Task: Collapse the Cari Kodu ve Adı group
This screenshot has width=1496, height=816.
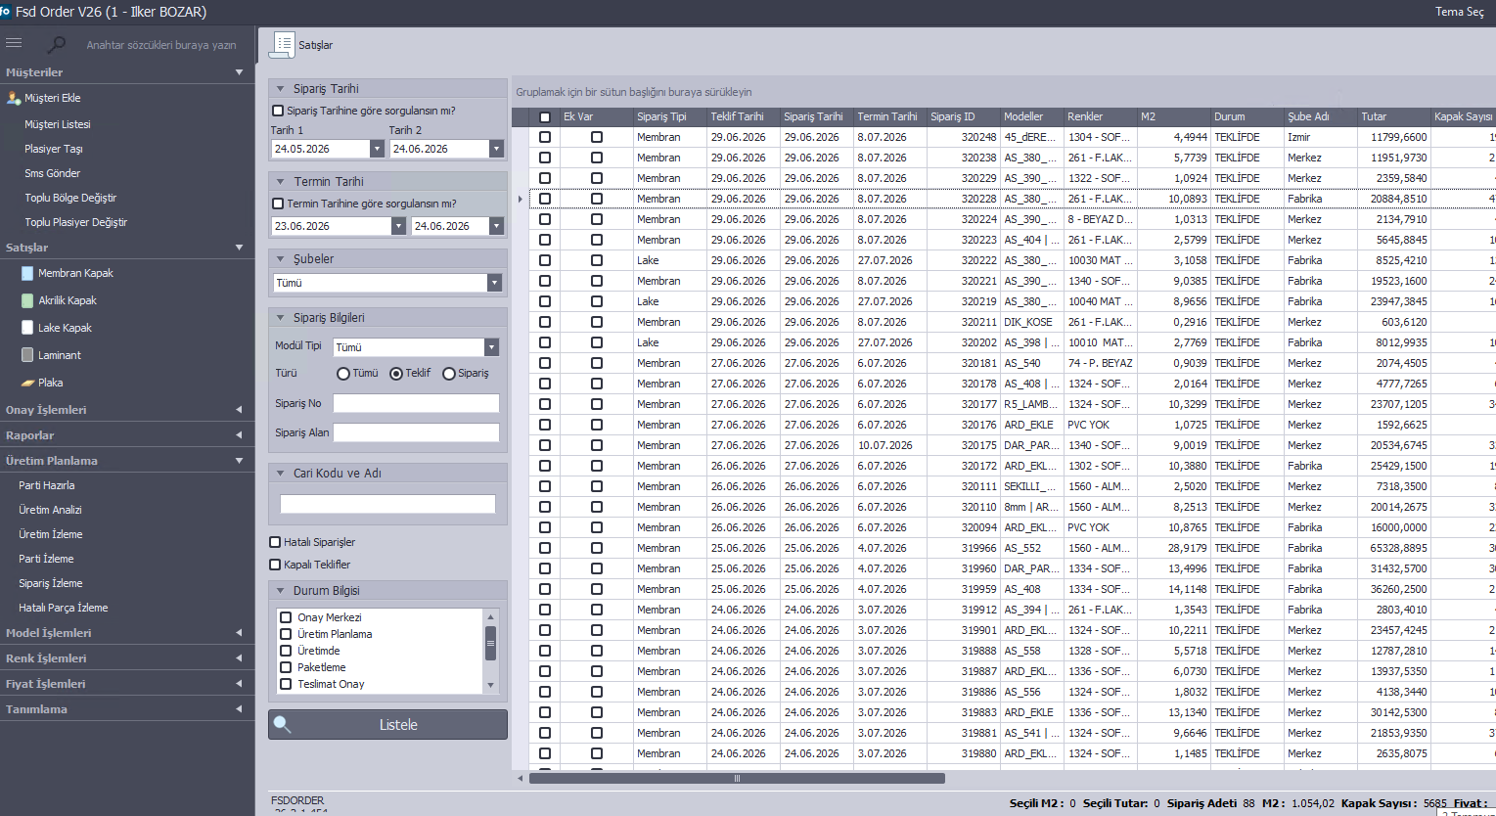Action: [x=280, y=474]
